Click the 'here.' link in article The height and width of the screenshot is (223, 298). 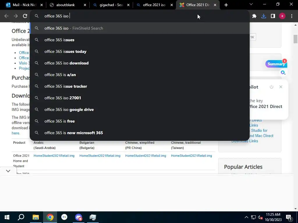pyautogui.click(x=16, y=133)
